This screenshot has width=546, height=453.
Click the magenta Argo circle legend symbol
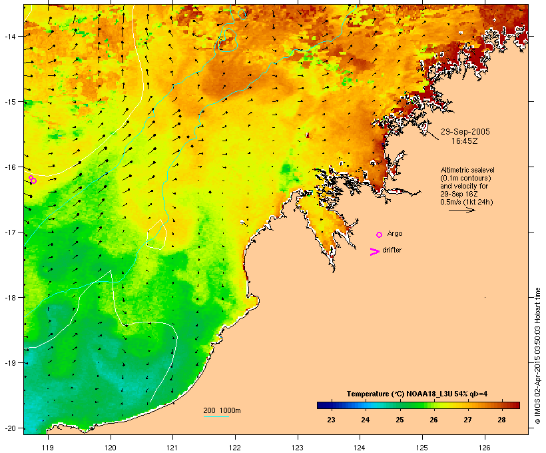click(380, 234)
